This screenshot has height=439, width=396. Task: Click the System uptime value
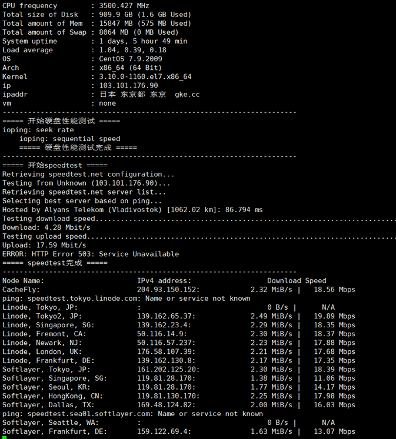143,42
